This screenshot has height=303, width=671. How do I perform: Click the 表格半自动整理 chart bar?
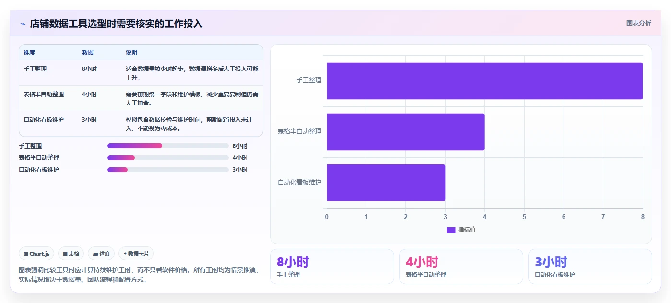tap(406, 132)
